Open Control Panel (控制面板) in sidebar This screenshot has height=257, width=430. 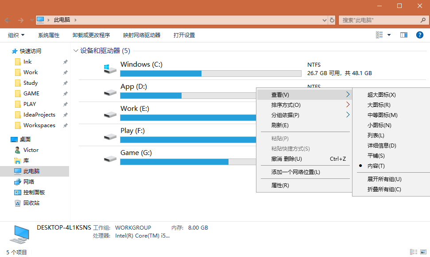[x=34, y=193]
